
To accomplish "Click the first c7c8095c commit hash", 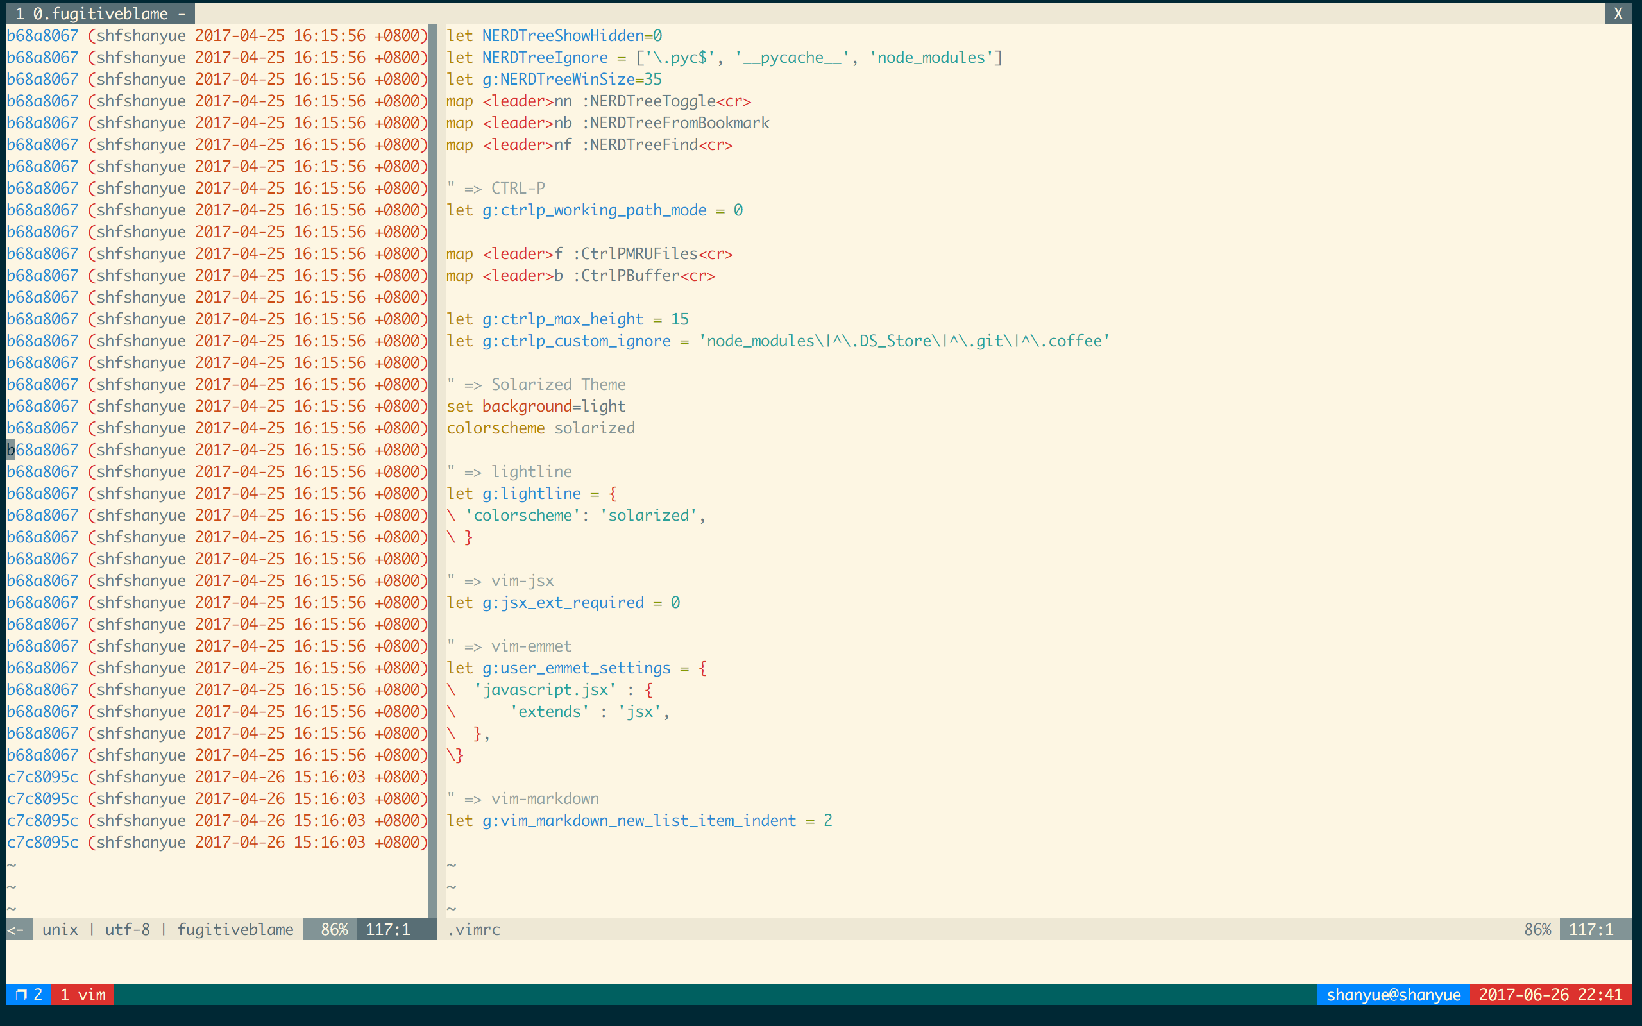I will click(42, 777).
